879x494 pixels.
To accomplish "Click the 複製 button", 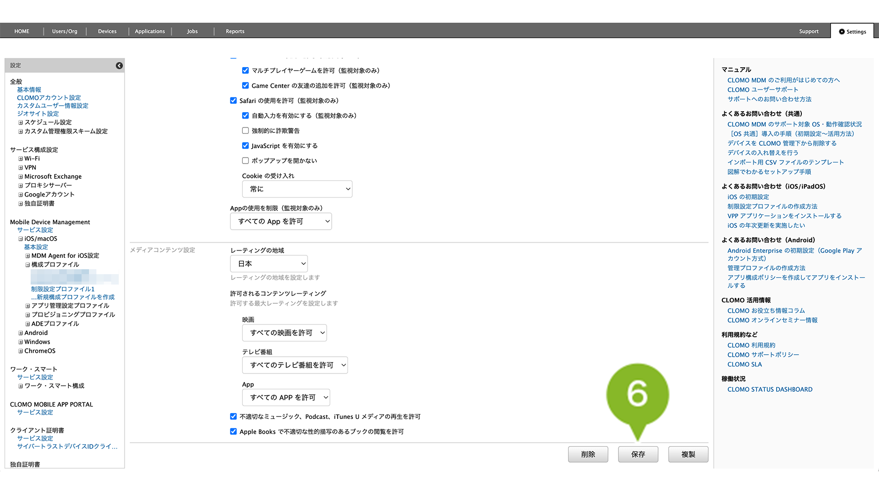I will pos(688,454).
